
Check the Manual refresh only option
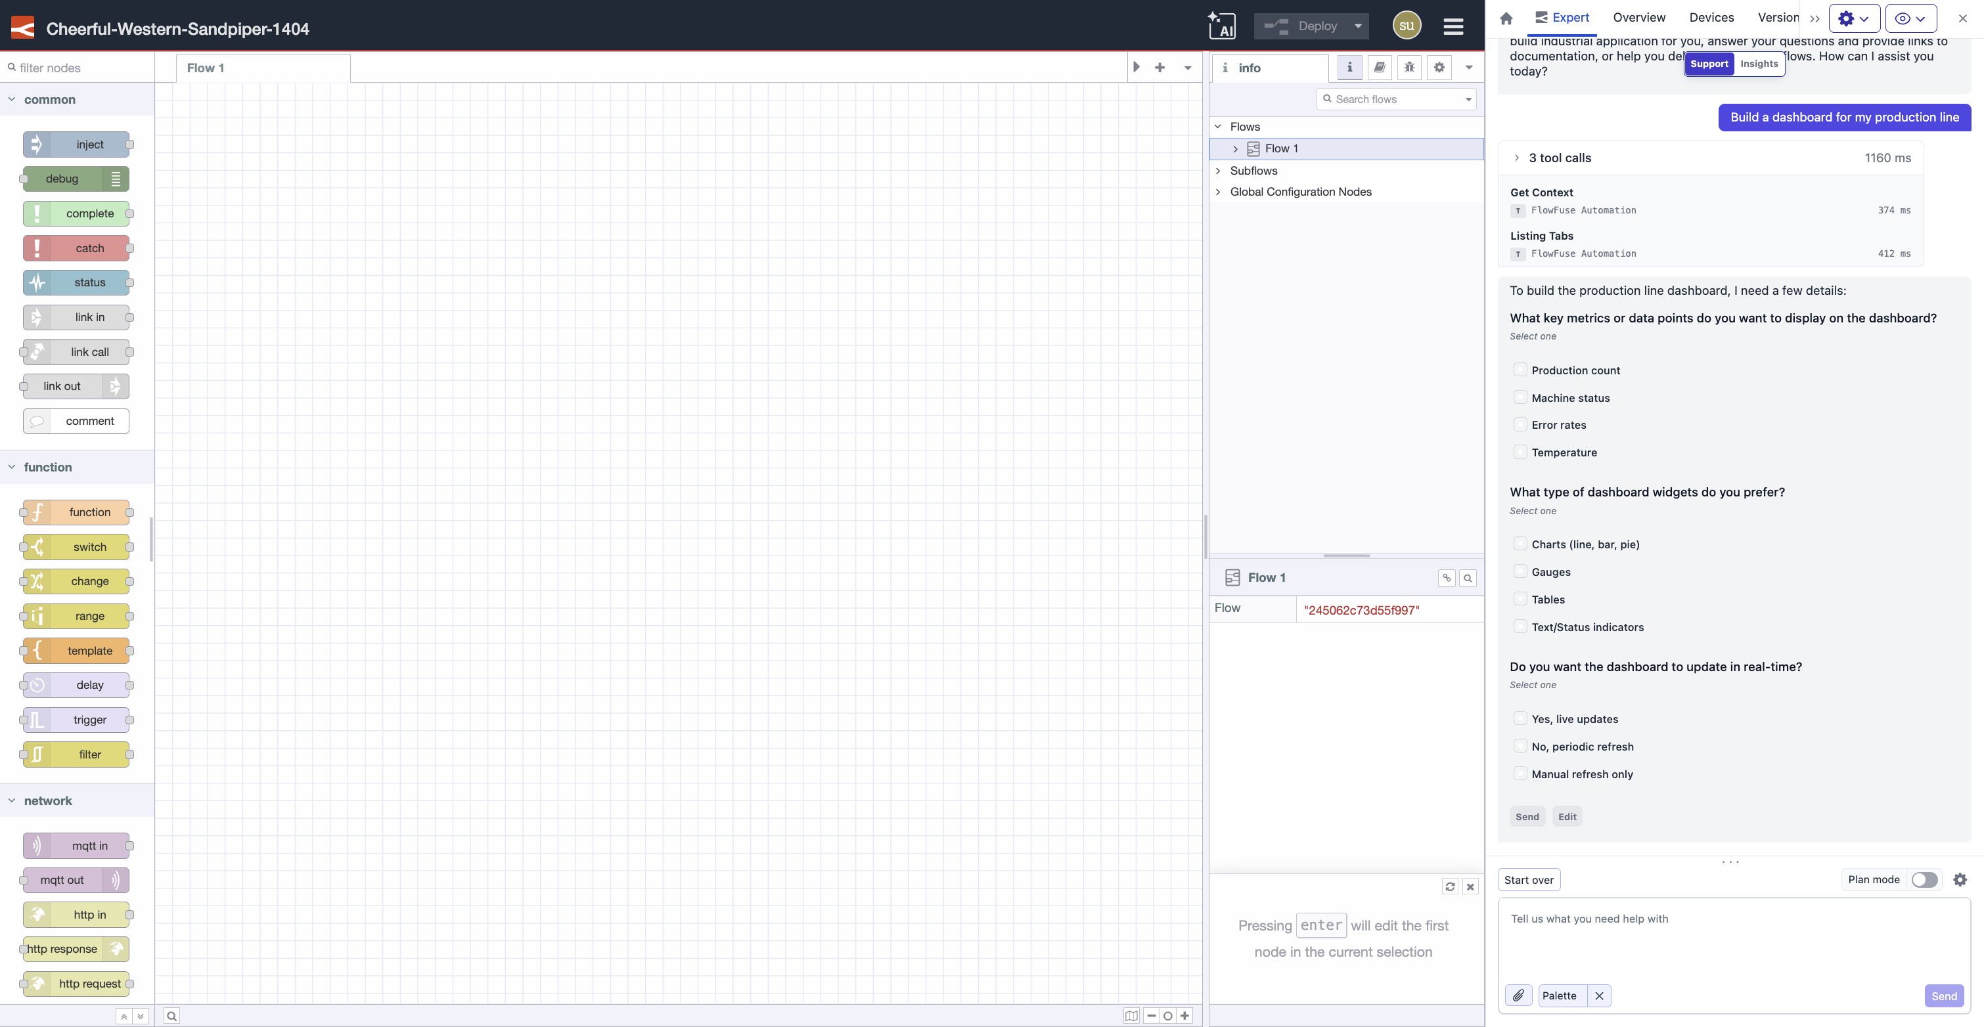(x=1520, y=774)
